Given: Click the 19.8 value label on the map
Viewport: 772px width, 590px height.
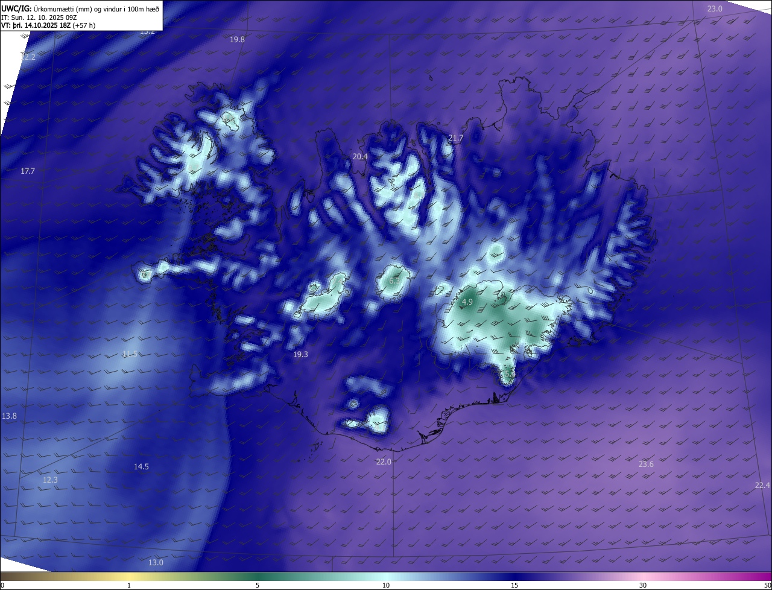Looking at the screenshot, I should [238, 39].
